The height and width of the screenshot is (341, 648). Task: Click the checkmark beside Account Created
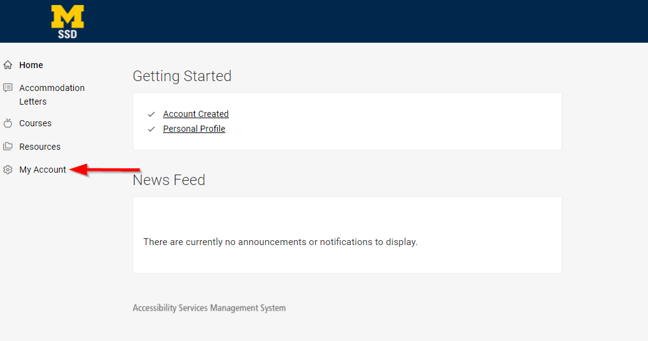pos(151,114)
